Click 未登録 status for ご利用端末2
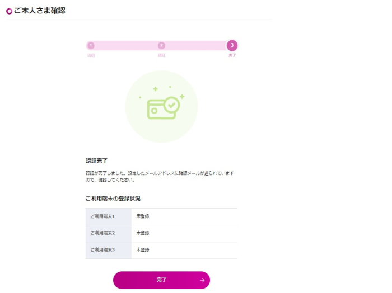 (143, 233)
